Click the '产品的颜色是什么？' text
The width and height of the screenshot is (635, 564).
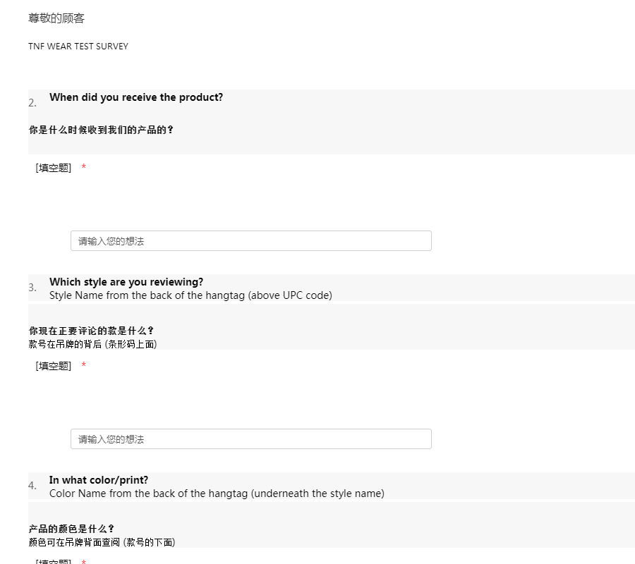tap(71, 529)
